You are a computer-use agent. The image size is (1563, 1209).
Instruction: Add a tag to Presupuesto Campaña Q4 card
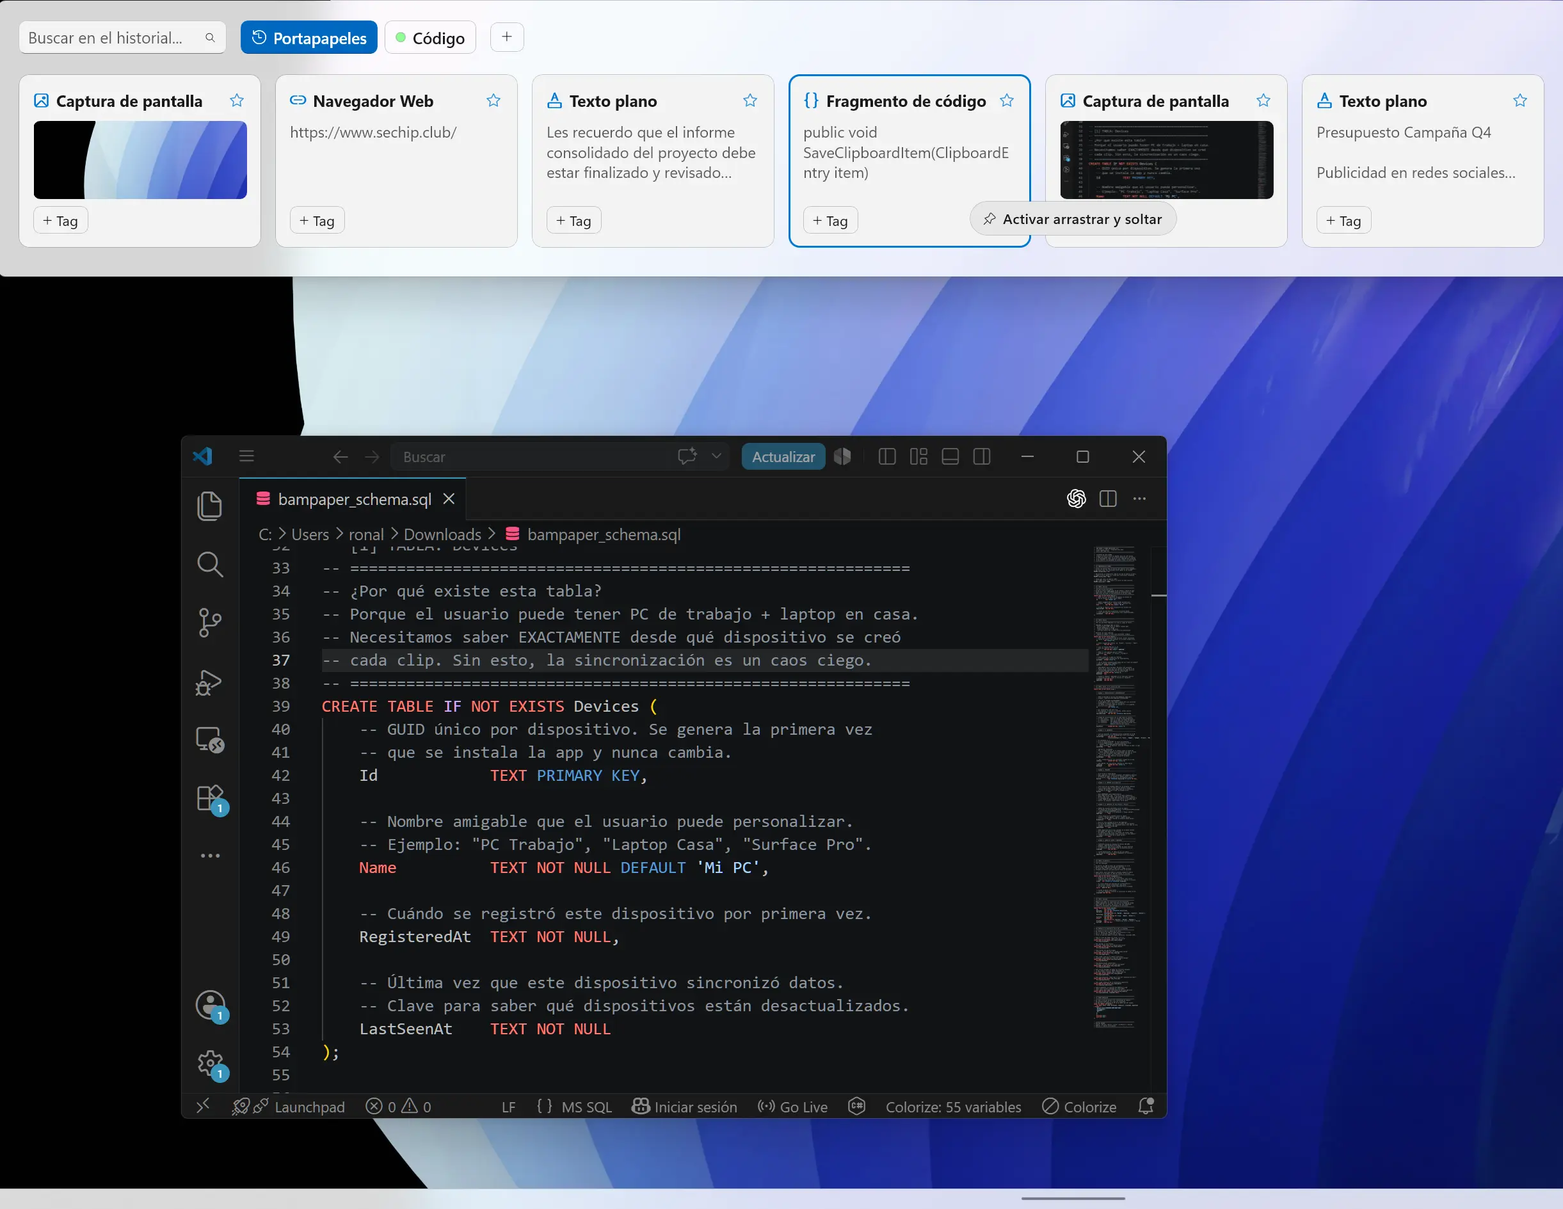click(x=1343, y=220)
